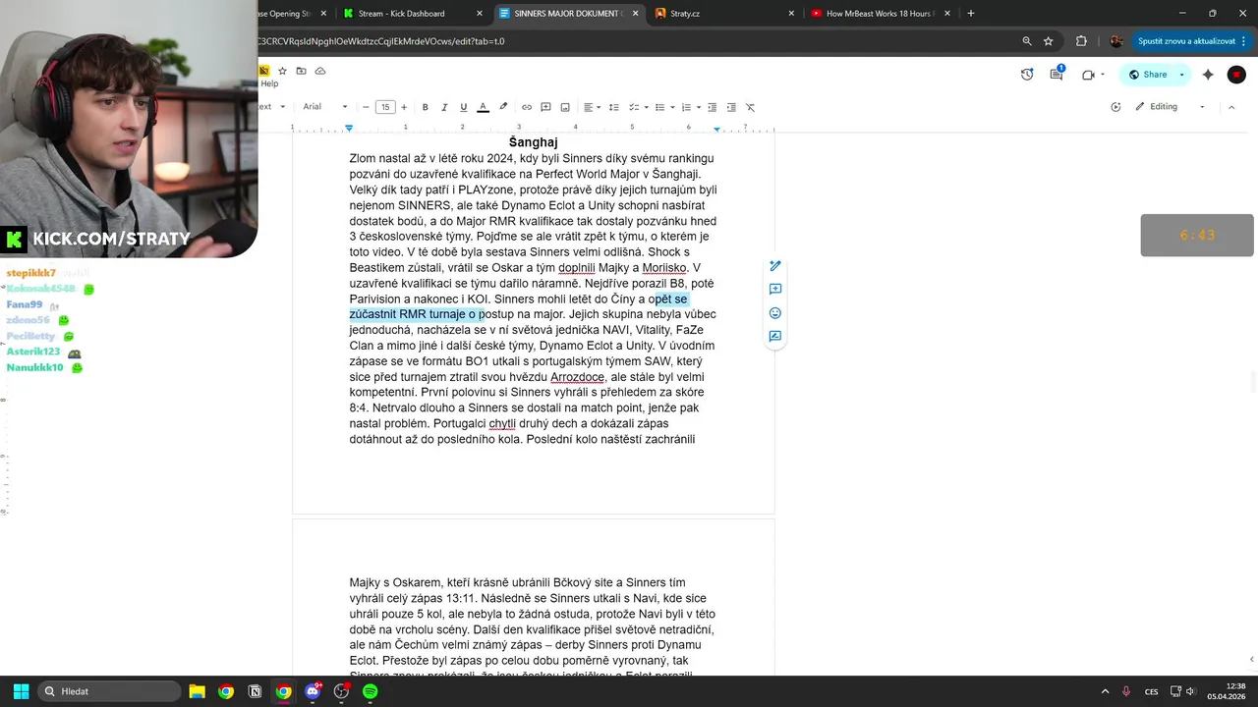The height and width of the screenshot is (707, 1258).
Task: Click the icon left of Editing
Action: pos(1115,107)
